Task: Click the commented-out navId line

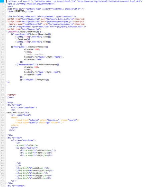Action: click(x=35, y=55)
